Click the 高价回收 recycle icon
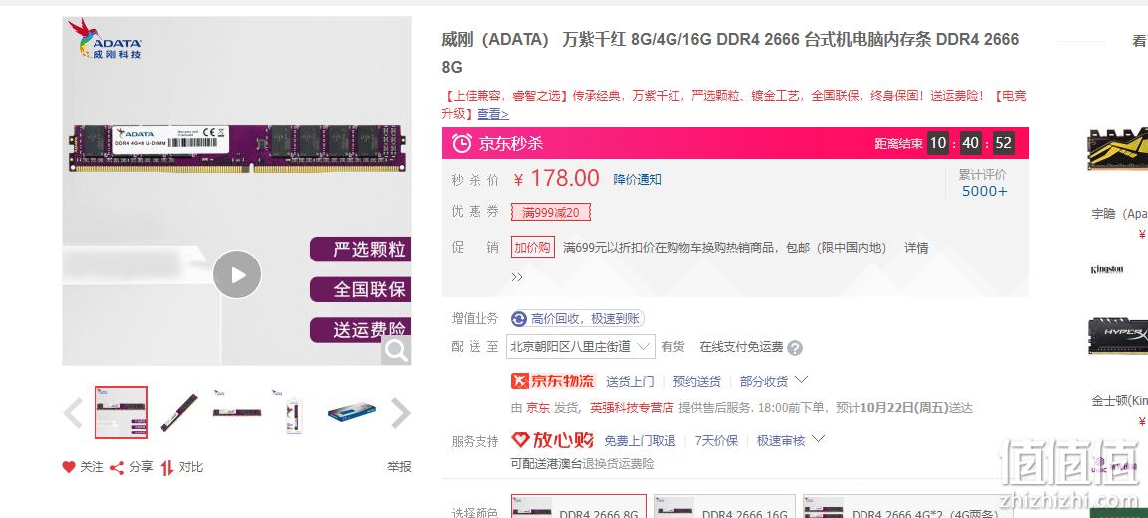Viewport: 1148px width, 518px height. pyautogui.click(x=519, y=318)
